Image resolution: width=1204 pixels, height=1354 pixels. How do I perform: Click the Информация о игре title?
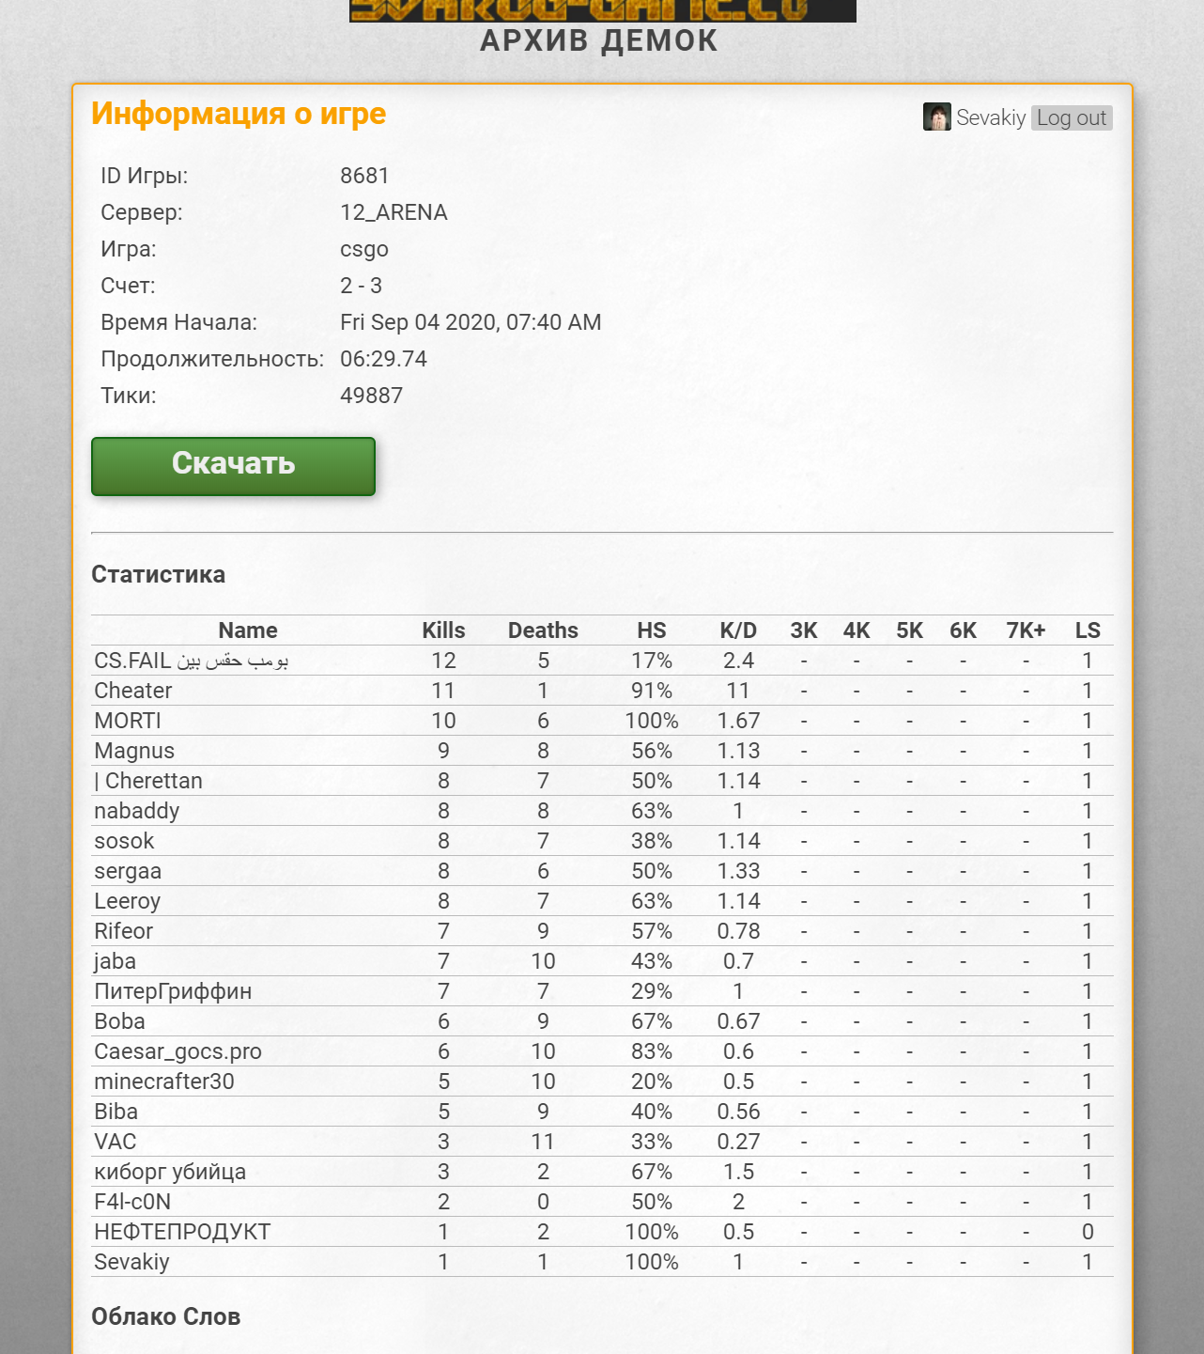coord(239,114)
